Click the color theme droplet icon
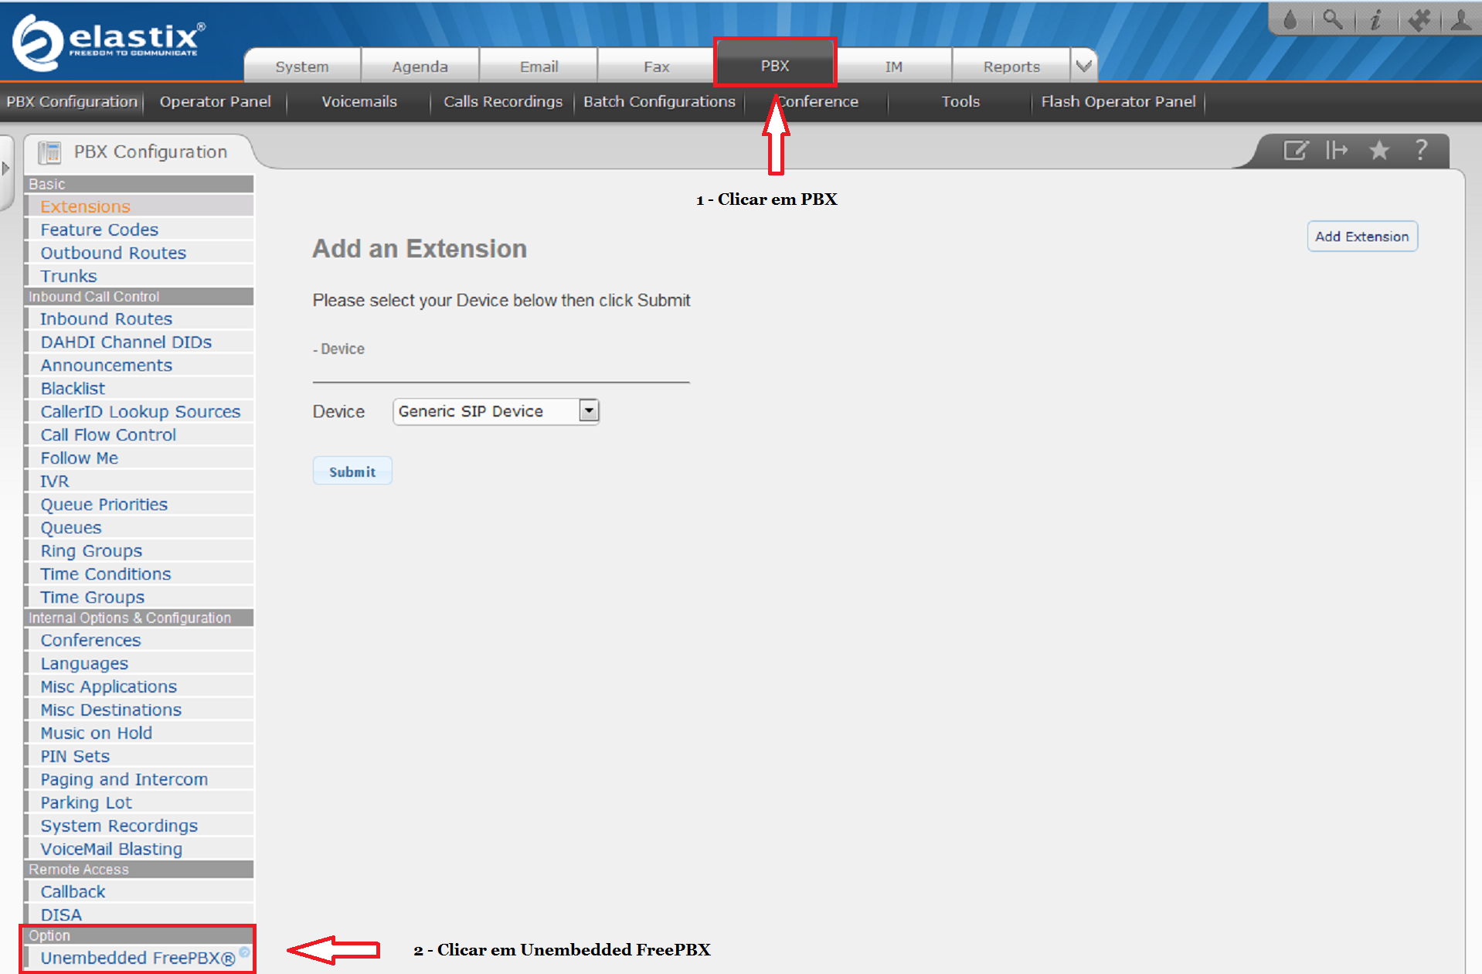 (1289, 19)
